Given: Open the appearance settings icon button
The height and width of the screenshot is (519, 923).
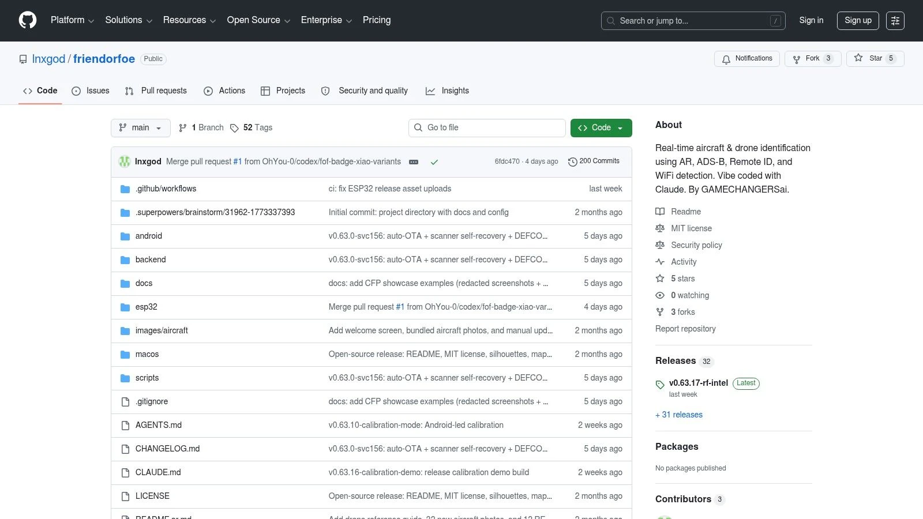Looking at the screenshot, I should 895,21.
